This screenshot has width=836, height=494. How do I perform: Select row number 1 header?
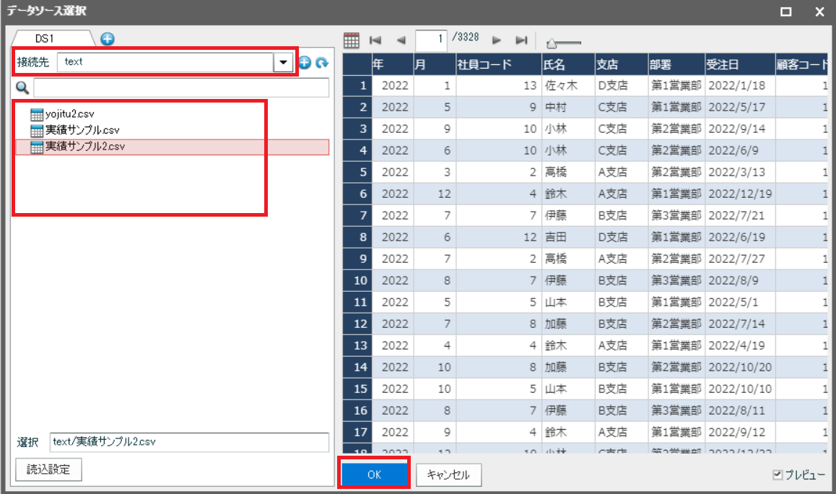pos(357,85)
